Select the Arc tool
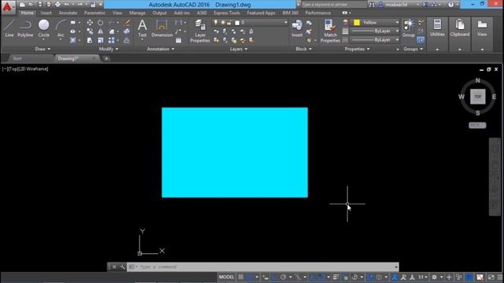 click(x=61, y=28)
